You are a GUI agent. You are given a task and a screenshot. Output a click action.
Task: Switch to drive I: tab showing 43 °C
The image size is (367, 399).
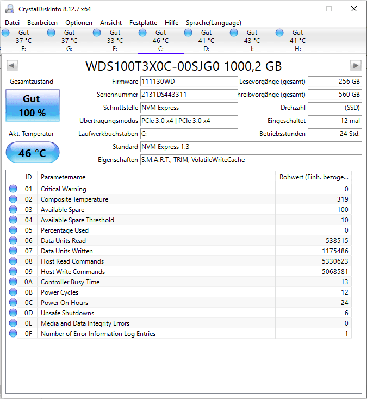pyautogui.click(x=252, y=40)
